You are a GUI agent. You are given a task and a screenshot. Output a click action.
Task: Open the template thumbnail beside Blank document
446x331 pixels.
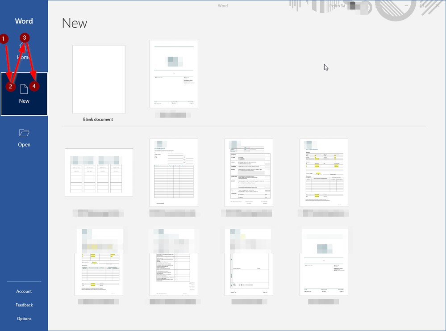(x=174, y=74)
